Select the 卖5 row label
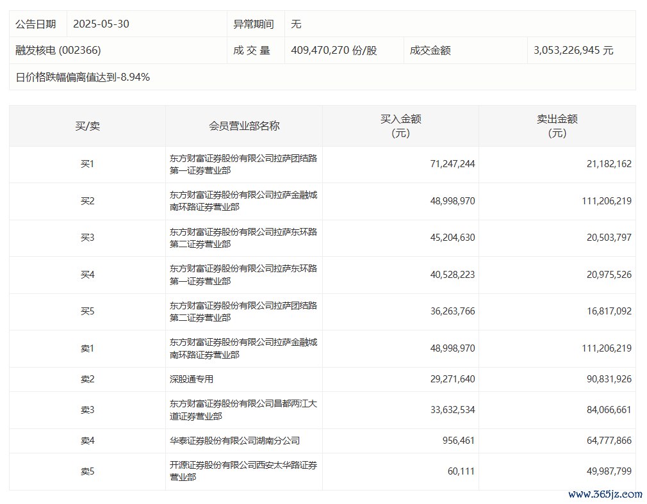The width and height of the screenshot is (647, 504). [88, 471]
